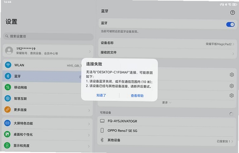Open the account 192******19 row
Image resolution: width=239 pixels, height=153 pixels.
pos(48,51)
